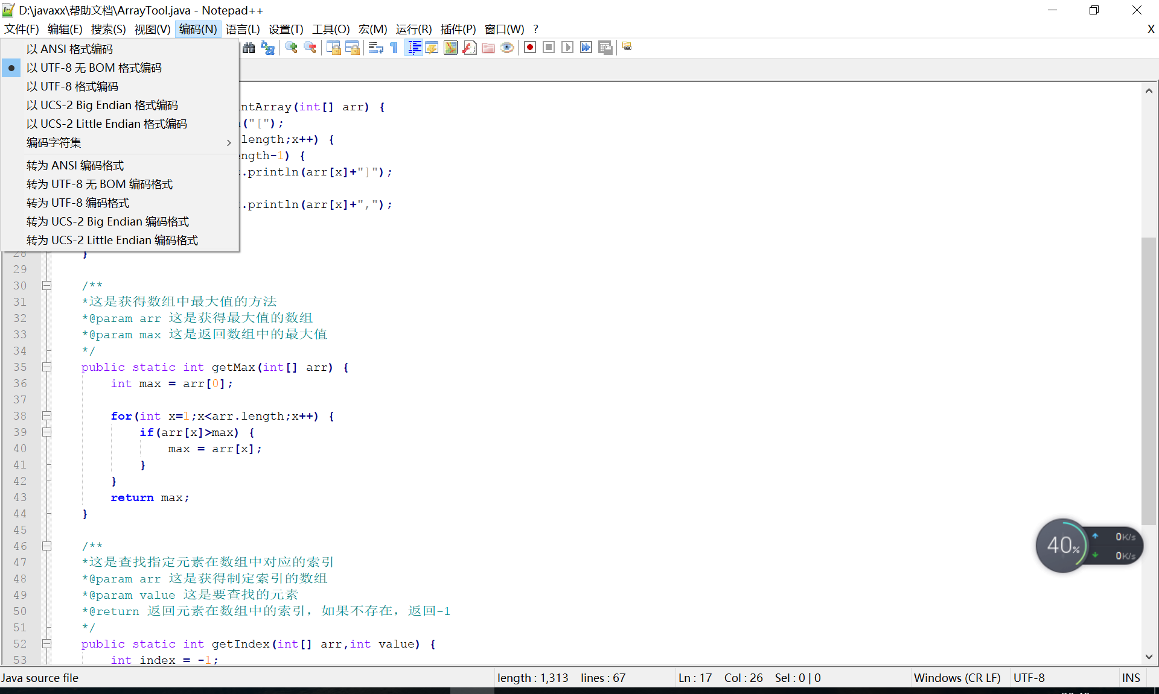Collapse getMax method fold at line 35
1159x694 pixels.
[x=46, y=367]
